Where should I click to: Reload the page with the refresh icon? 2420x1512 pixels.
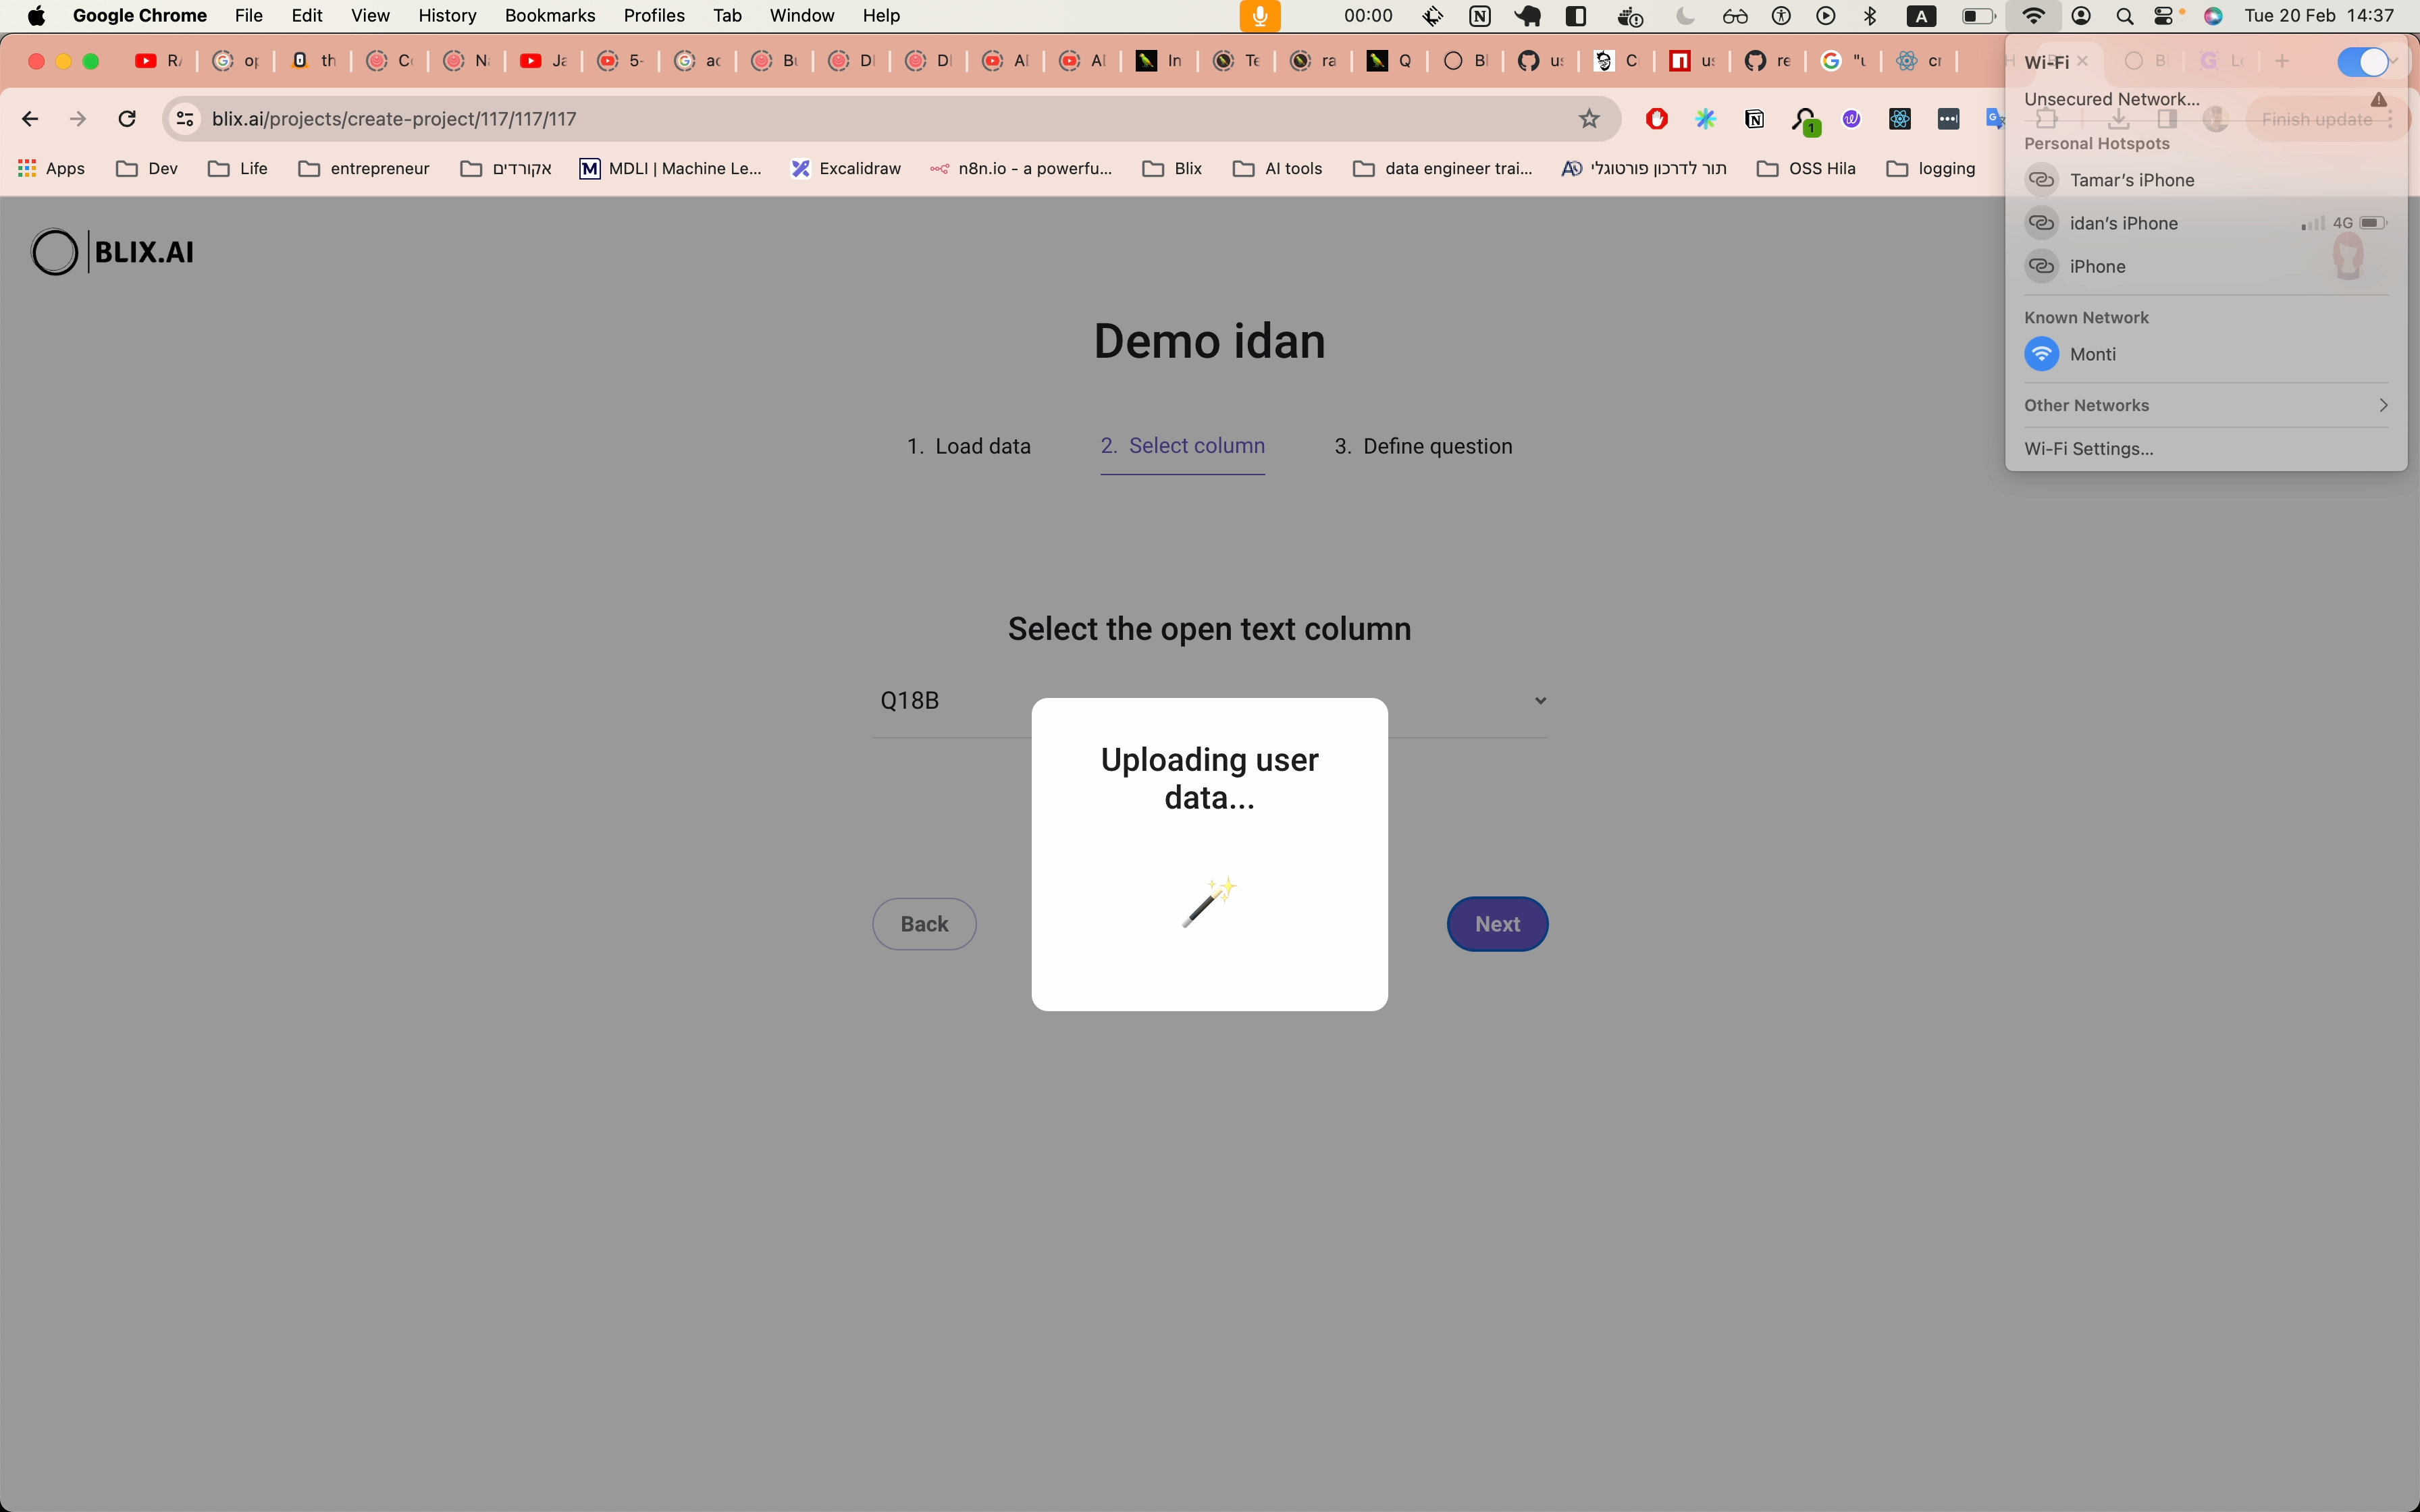point(127,119)
